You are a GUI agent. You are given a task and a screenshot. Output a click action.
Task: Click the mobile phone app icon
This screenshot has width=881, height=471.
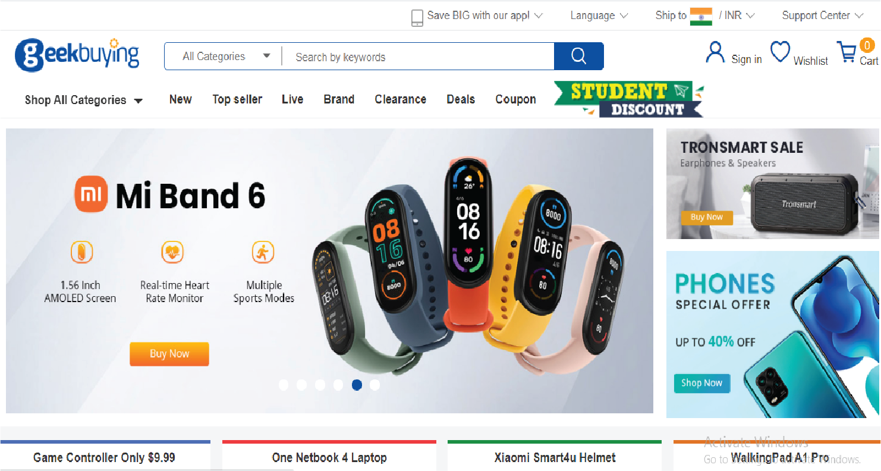pyautogui.click(x=417, y=17)
